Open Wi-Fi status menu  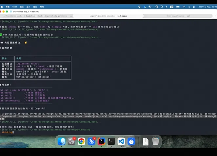(184, 7)
